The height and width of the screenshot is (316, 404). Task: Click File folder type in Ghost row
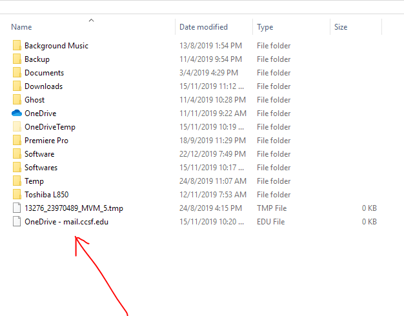pyautogui.click(x=274, y=100)
